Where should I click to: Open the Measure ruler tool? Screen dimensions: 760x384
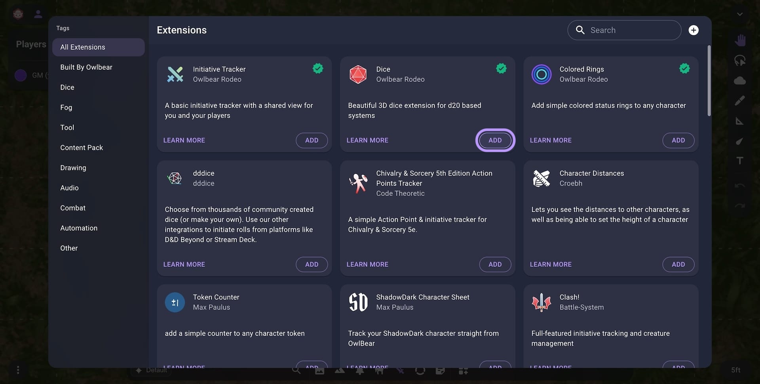pos(740,121)
